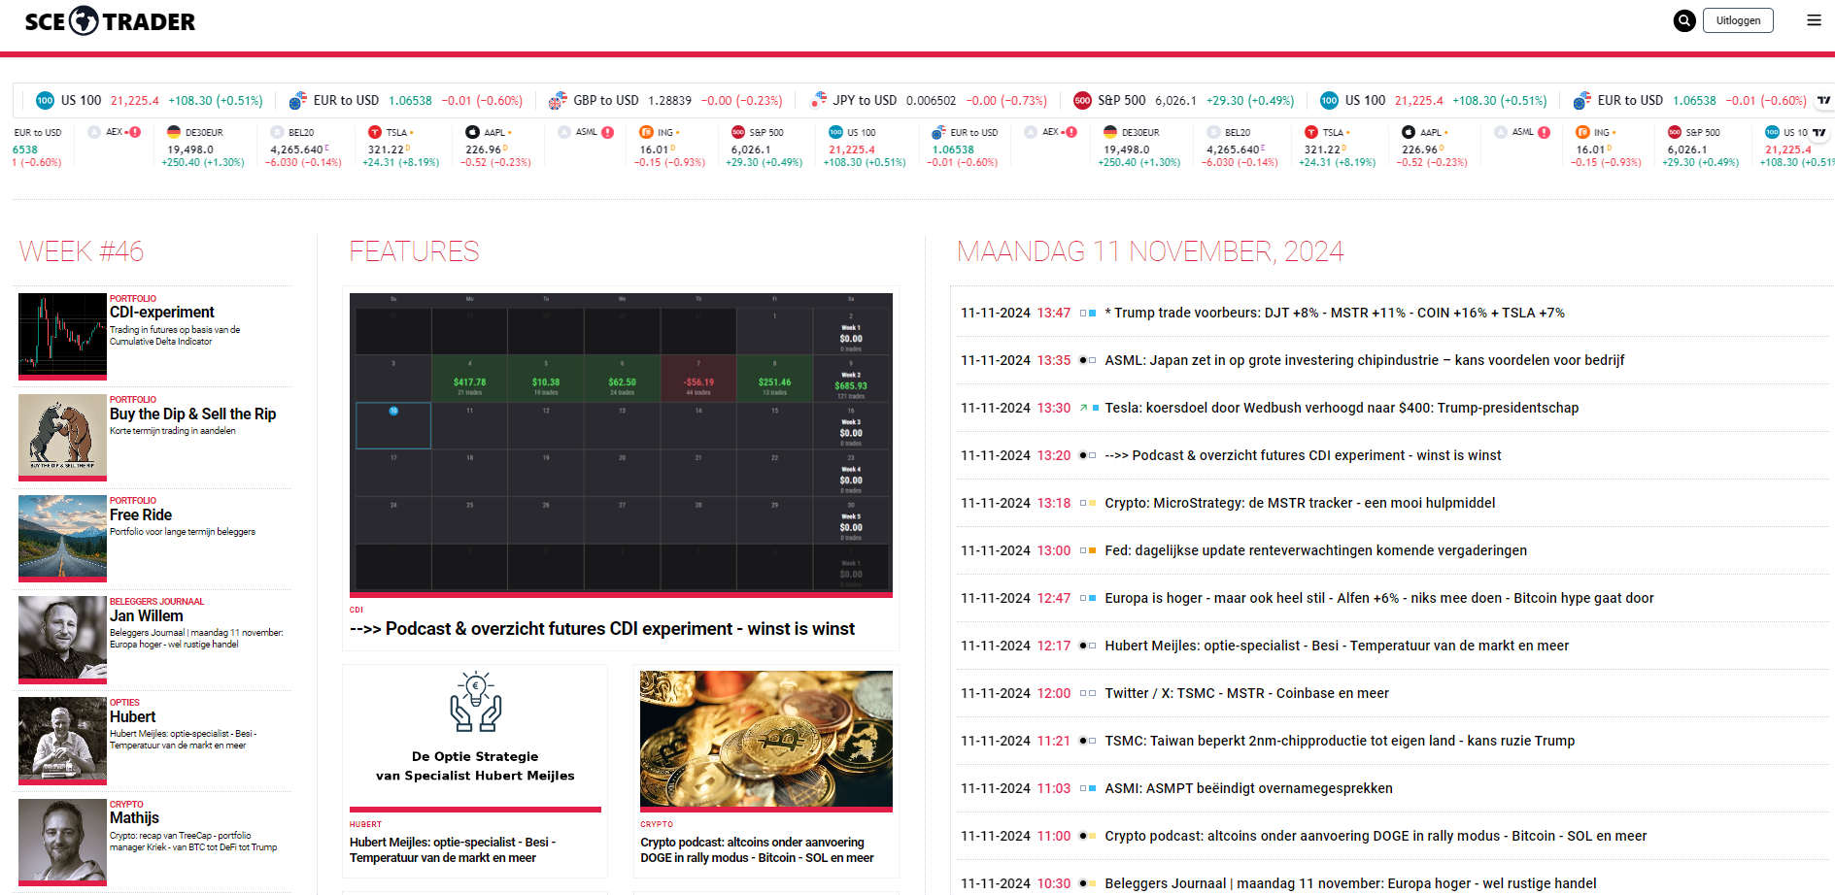Screen dimensions: 1835x895
Task: Open the Podcast CDI headline under the Features calendar
Action: coord(602,629)
